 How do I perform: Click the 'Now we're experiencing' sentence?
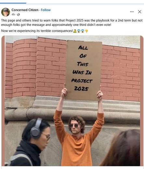[x=37, y=31]
